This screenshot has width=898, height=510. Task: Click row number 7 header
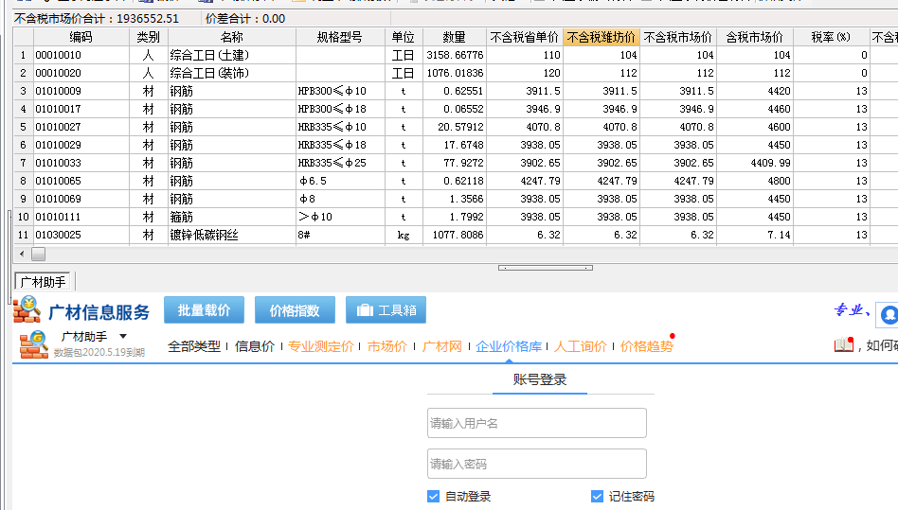pos(24,163)
